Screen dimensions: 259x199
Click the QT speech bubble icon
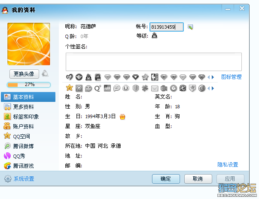[x=117, y=88]
